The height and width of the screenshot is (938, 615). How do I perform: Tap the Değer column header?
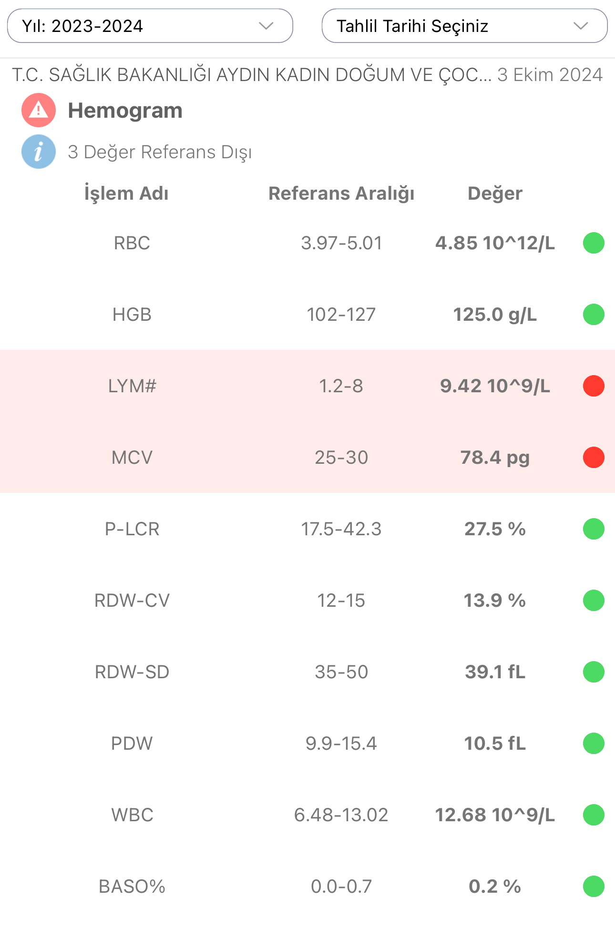[495, 194]
